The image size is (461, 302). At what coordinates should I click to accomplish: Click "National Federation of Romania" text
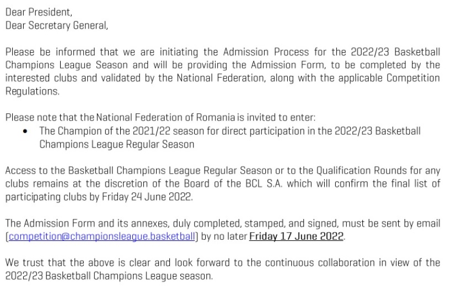166,118
